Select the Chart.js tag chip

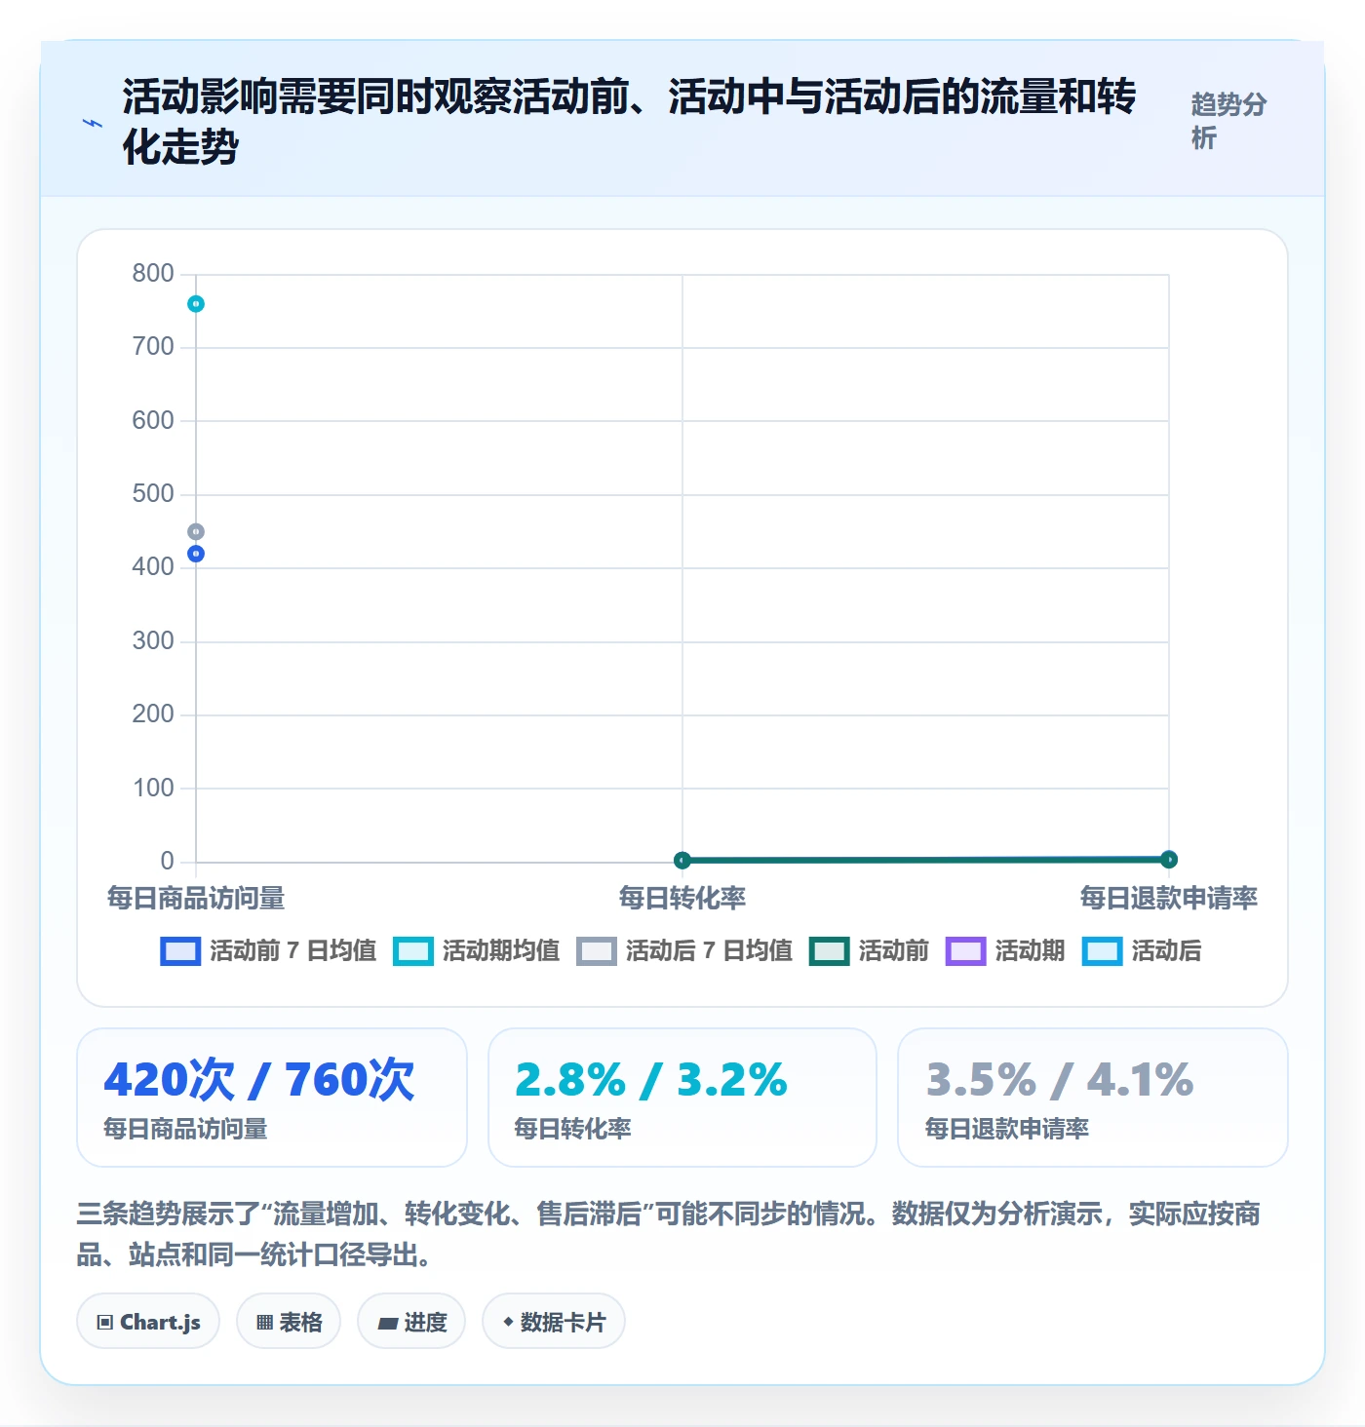(x=148, y=1322)
